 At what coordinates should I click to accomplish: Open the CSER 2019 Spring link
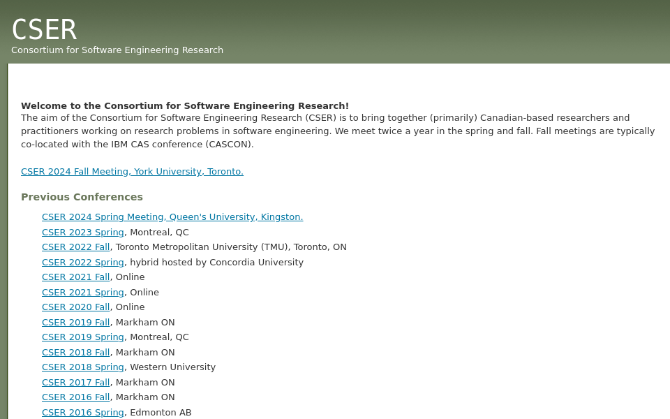[x=82, y=337]
